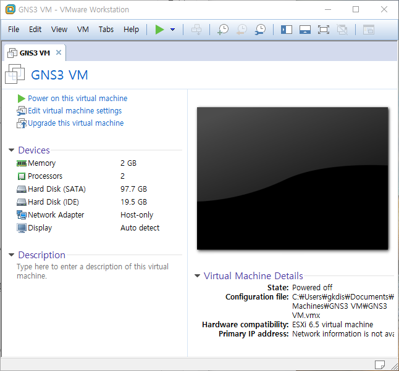The image size is (399, 371).
Task: Click the Edit settings wrench icon
Action: pyautogui.click(x=22, y=111)
